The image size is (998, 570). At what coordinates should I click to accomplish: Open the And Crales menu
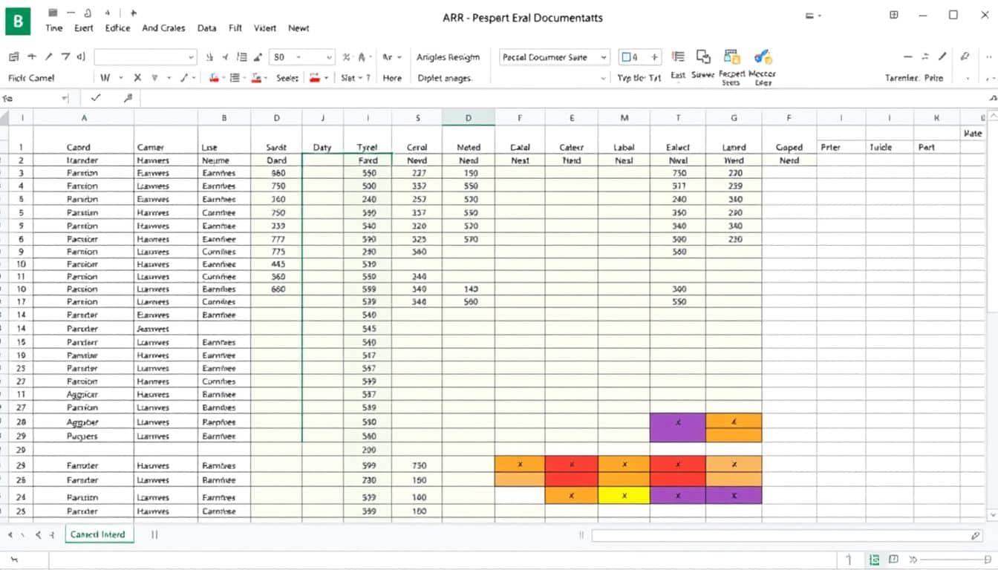tap(163, 28)
